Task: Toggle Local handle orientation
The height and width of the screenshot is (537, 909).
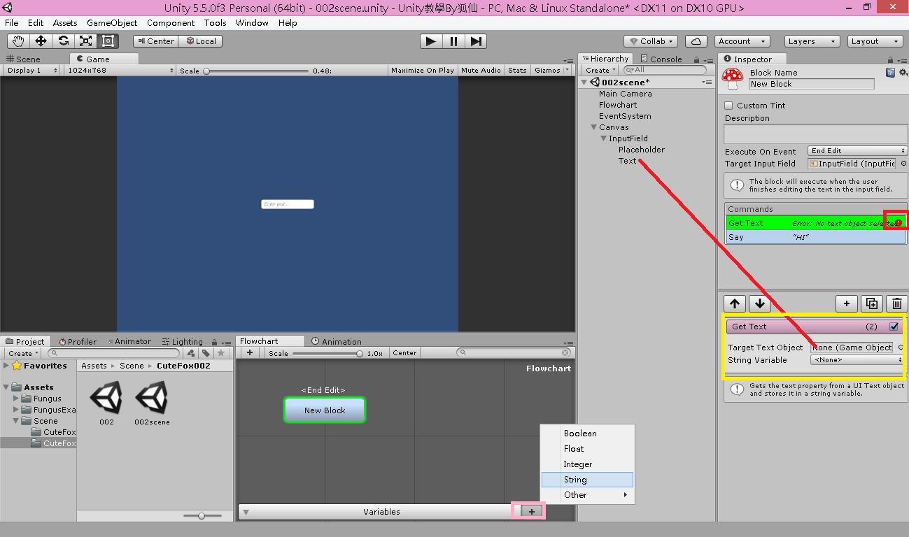Action: 199,41
